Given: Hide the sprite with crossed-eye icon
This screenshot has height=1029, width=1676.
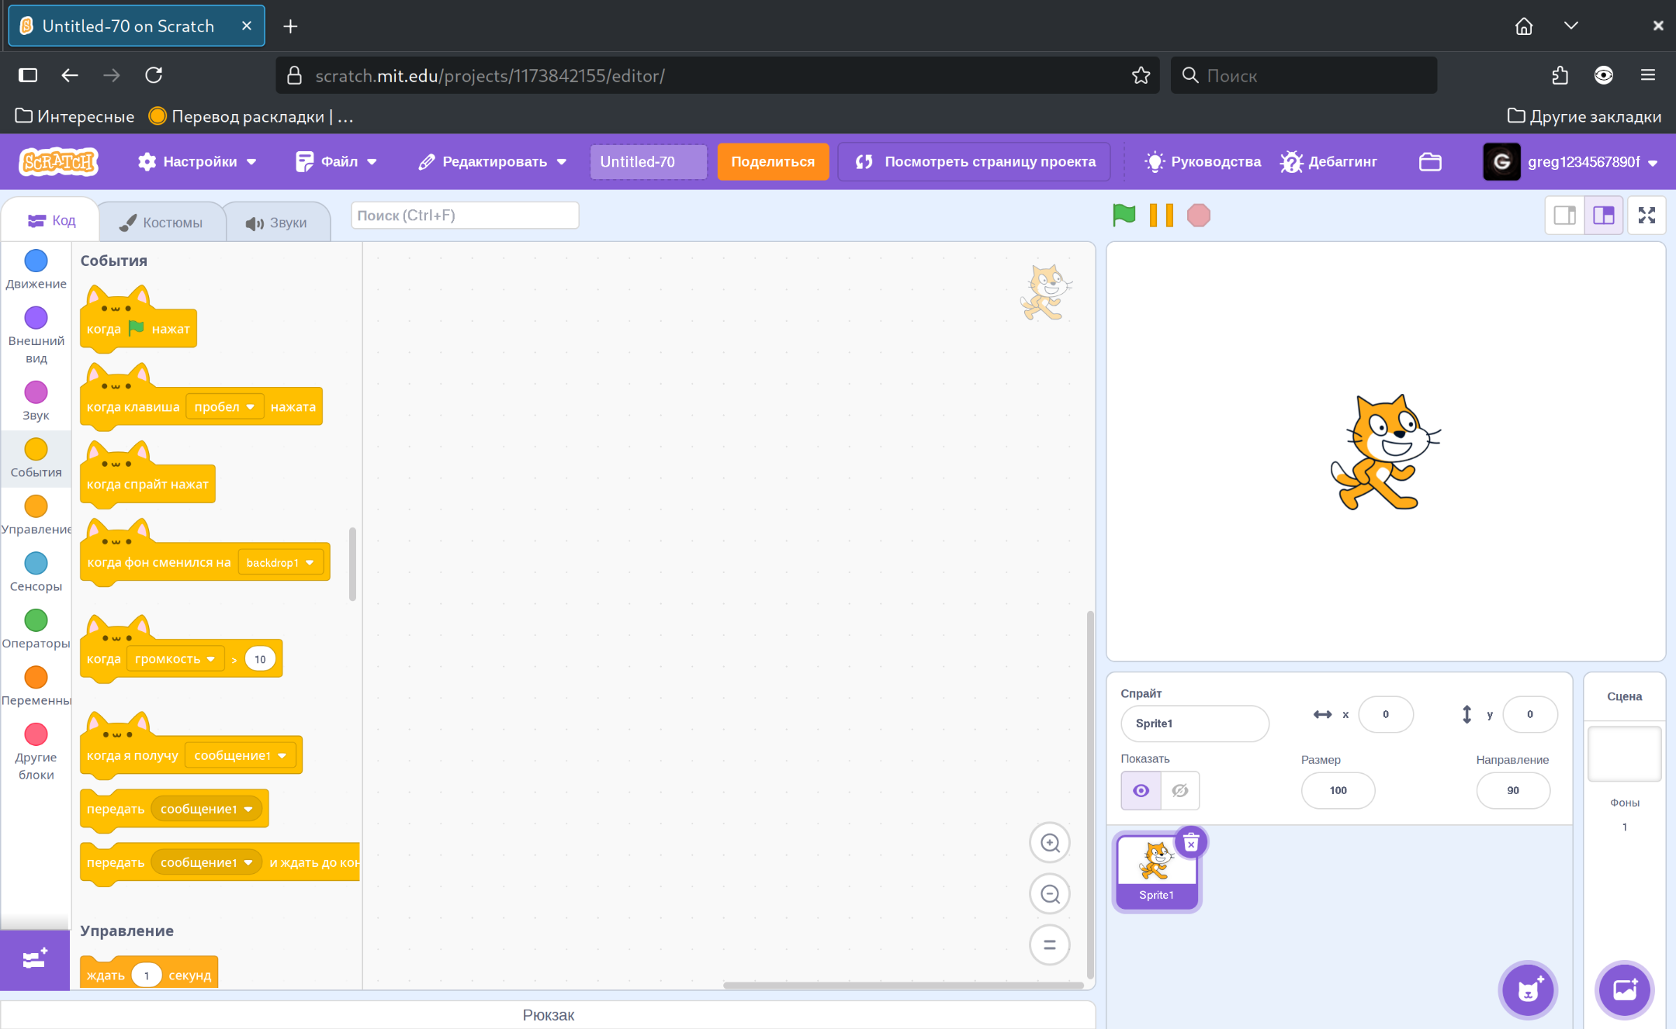Looking at the screenshot, I should (1180, 790).
